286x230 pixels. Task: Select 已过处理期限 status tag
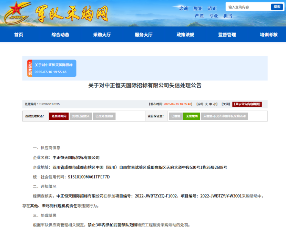tap(104, 116)
